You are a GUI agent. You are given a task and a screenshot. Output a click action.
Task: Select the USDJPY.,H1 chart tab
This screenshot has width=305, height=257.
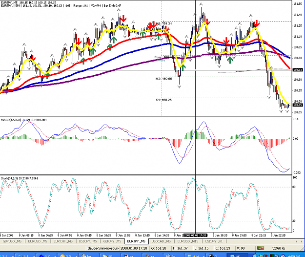[x=214, y=241]
